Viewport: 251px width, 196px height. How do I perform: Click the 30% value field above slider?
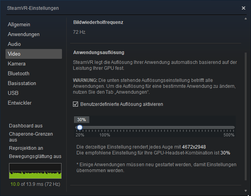tap(82, 120)
